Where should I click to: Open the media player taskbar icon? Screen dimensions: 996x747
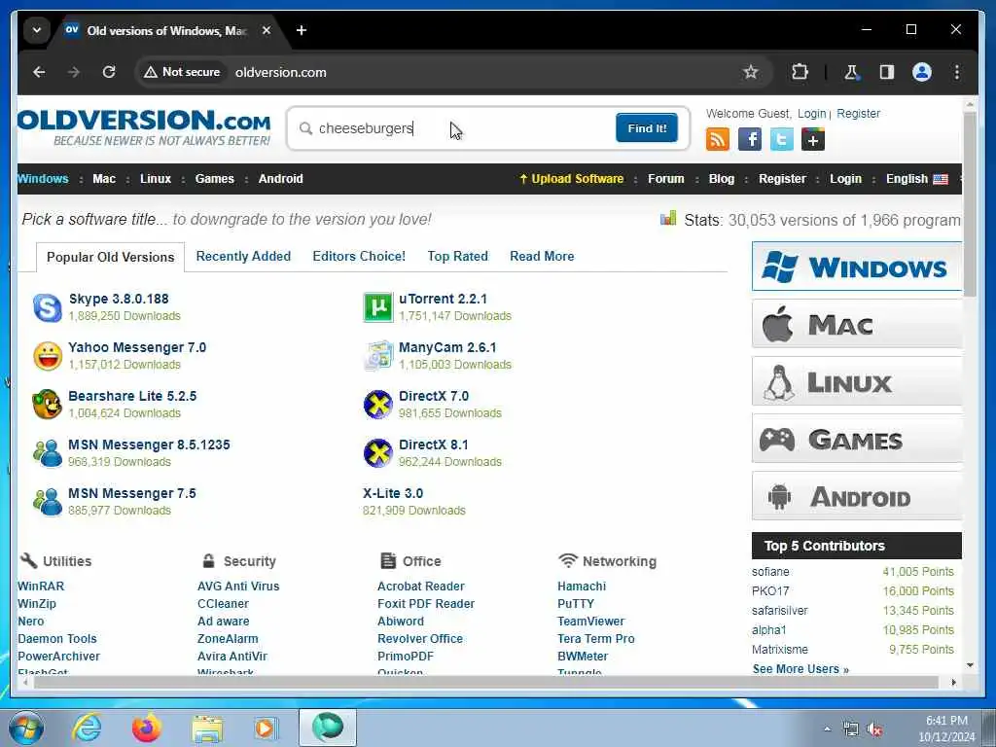[266, 728]
